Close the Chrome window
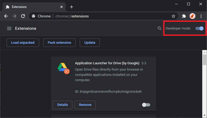Viewport: 207px width, 118px height. 201,4
